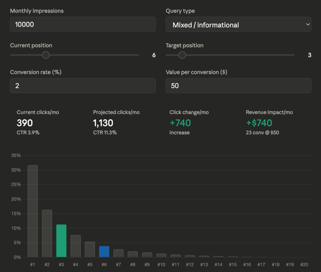Click the tallest bar at position #1
This screenshot has height=272, width=321.
click(x=33, y=210)
